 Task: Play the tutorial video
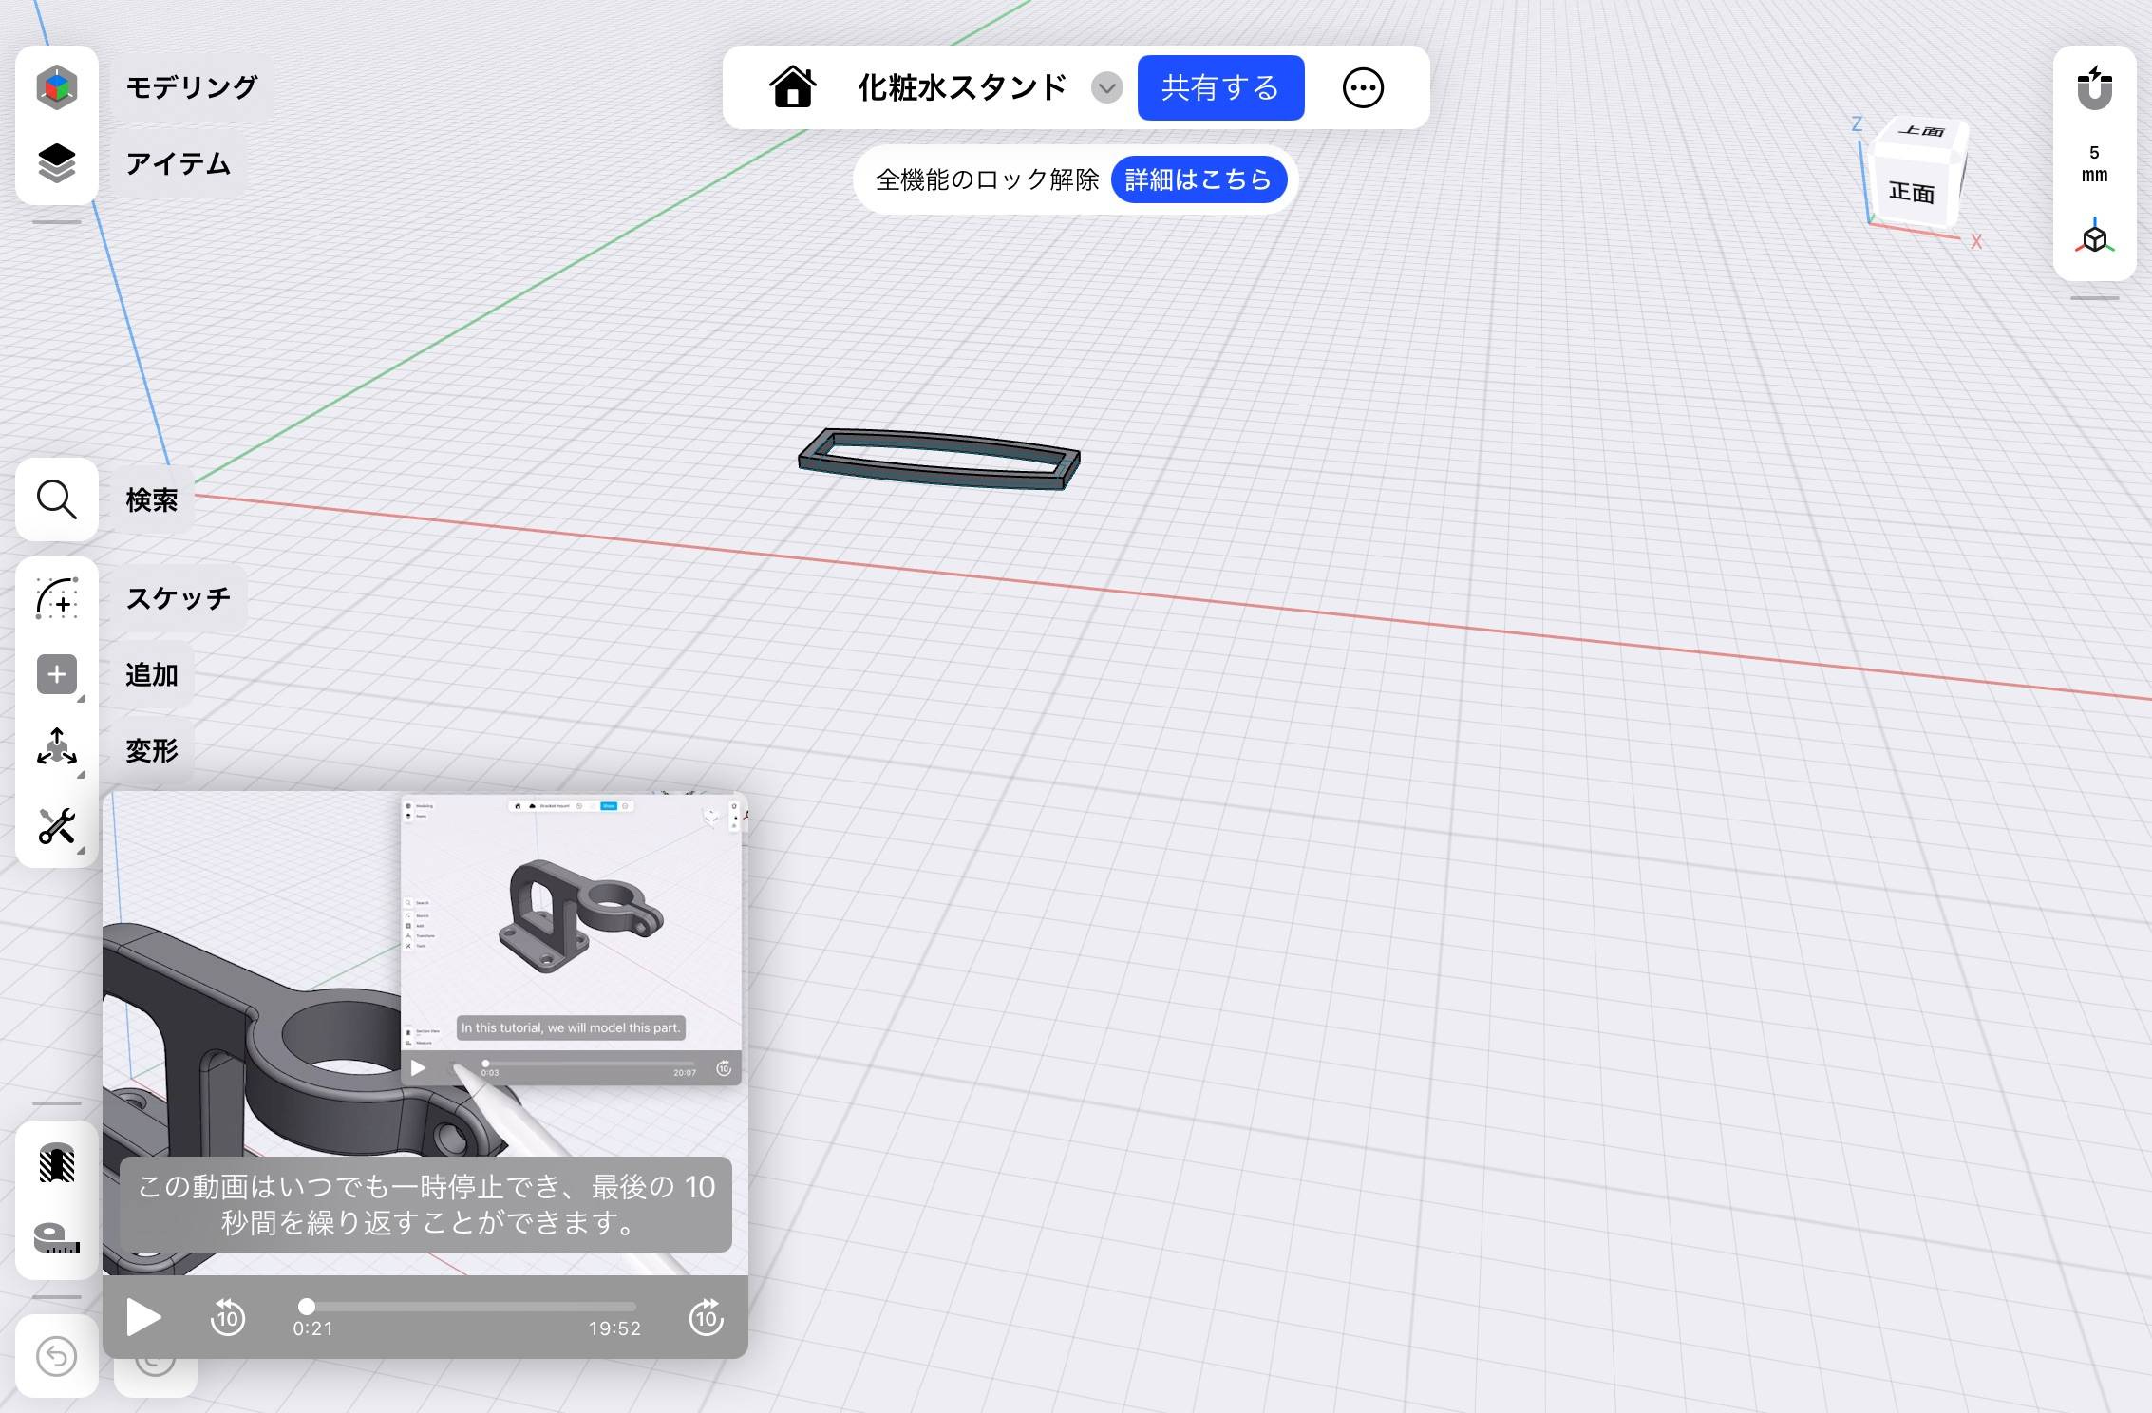[142, 1317]
